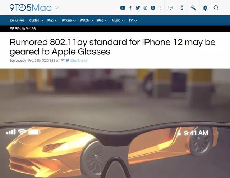The height and width of the screenshot is (178, 230).
Task: Open the wrench tools icon
Action: pyautogui.click(x=194, y=8)
